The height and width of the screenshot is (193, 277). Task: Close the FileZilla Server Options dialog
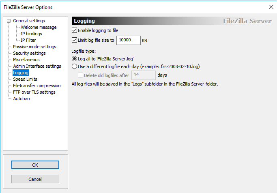[x=271, y=7]
